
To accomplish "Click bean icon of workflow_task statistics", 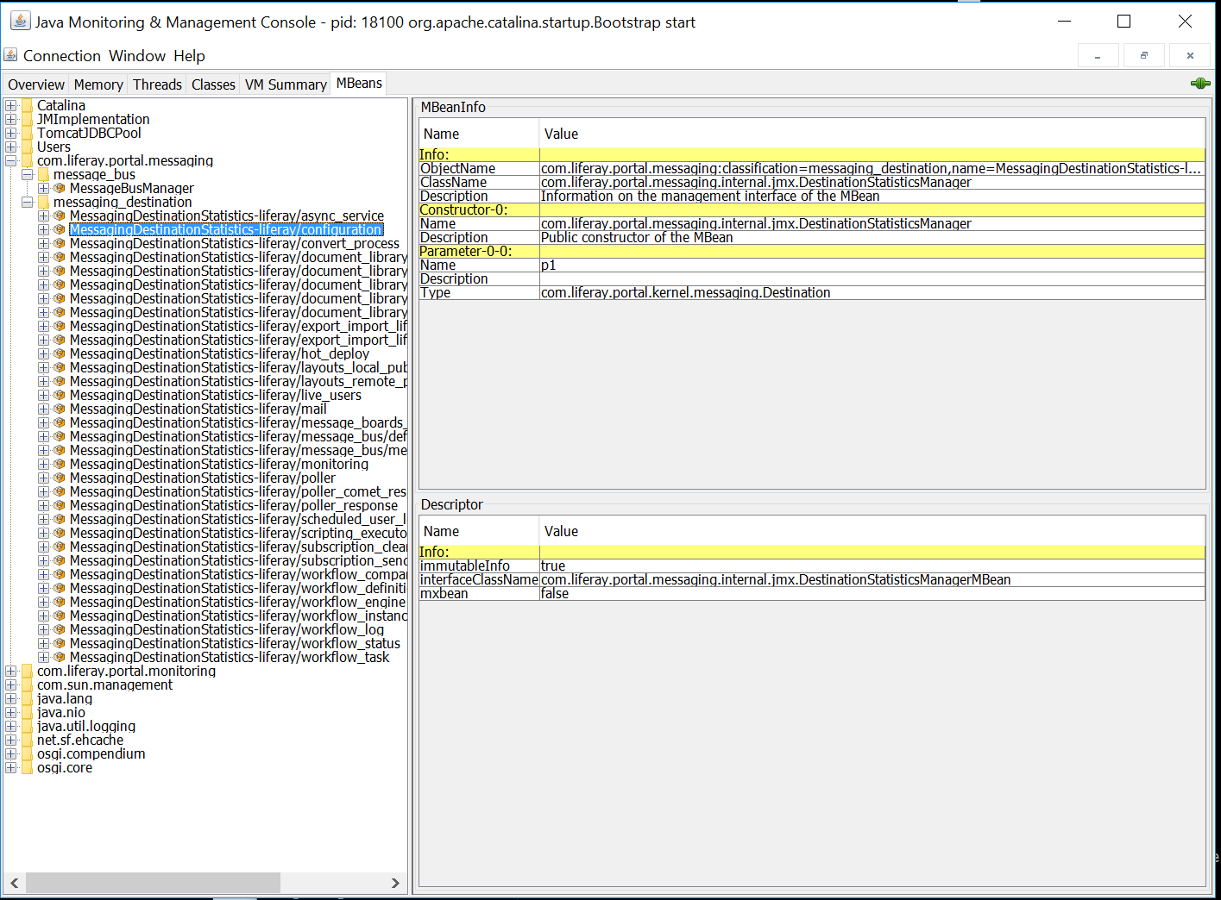I will click(60, 657).
